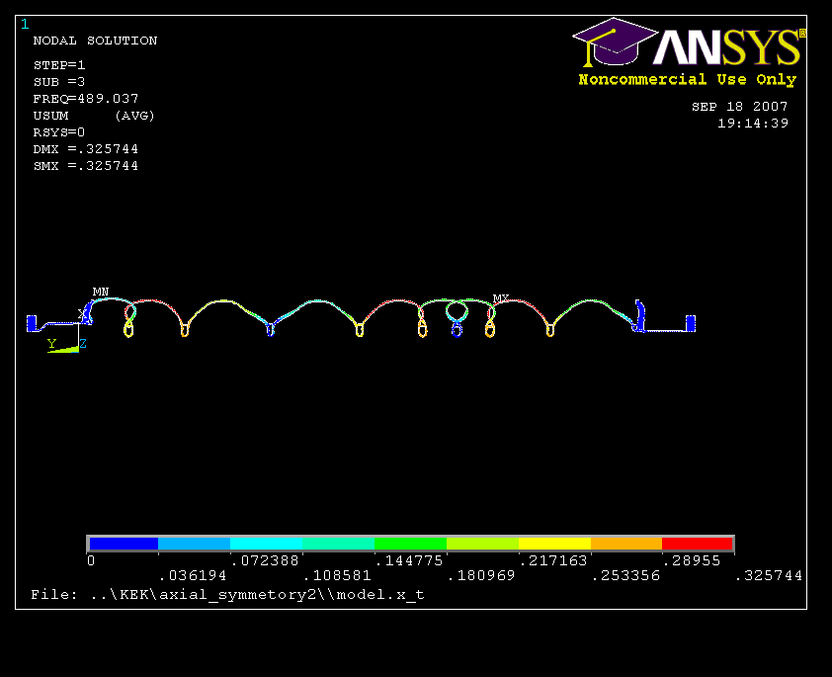832x677 pixels.
Task: Select the cyan legend color band
Action: pyautogui.click(x=267, y=544)
